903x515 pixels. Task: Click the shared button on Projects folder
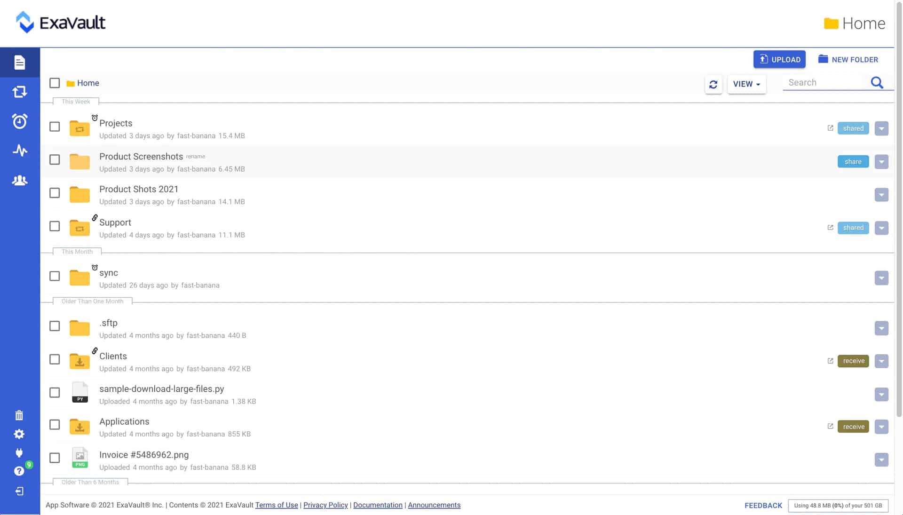[x=854, y=128]
